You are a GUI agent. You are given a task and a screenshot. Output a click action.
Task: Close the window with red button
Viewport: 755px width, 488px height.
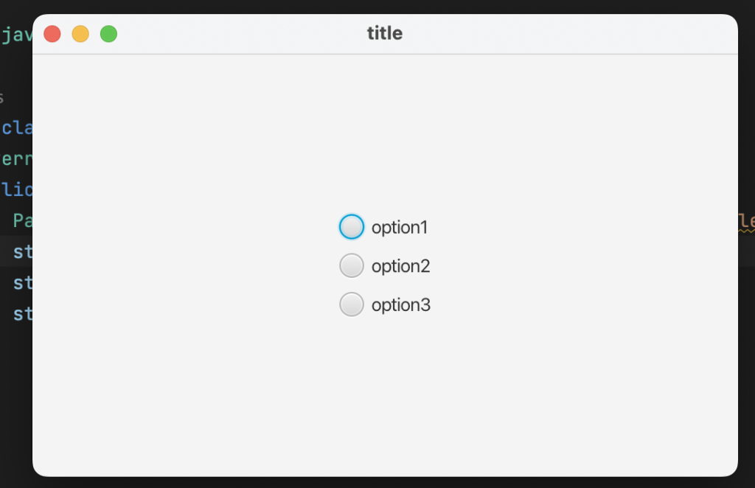coord(52,34)
